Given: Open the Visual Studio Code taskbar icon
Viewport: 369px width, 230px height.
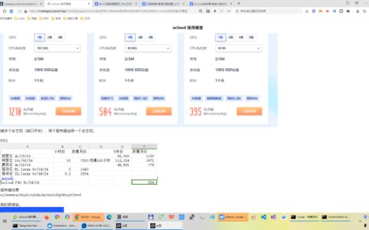Looking at the screenshot, I should [263, 217].
